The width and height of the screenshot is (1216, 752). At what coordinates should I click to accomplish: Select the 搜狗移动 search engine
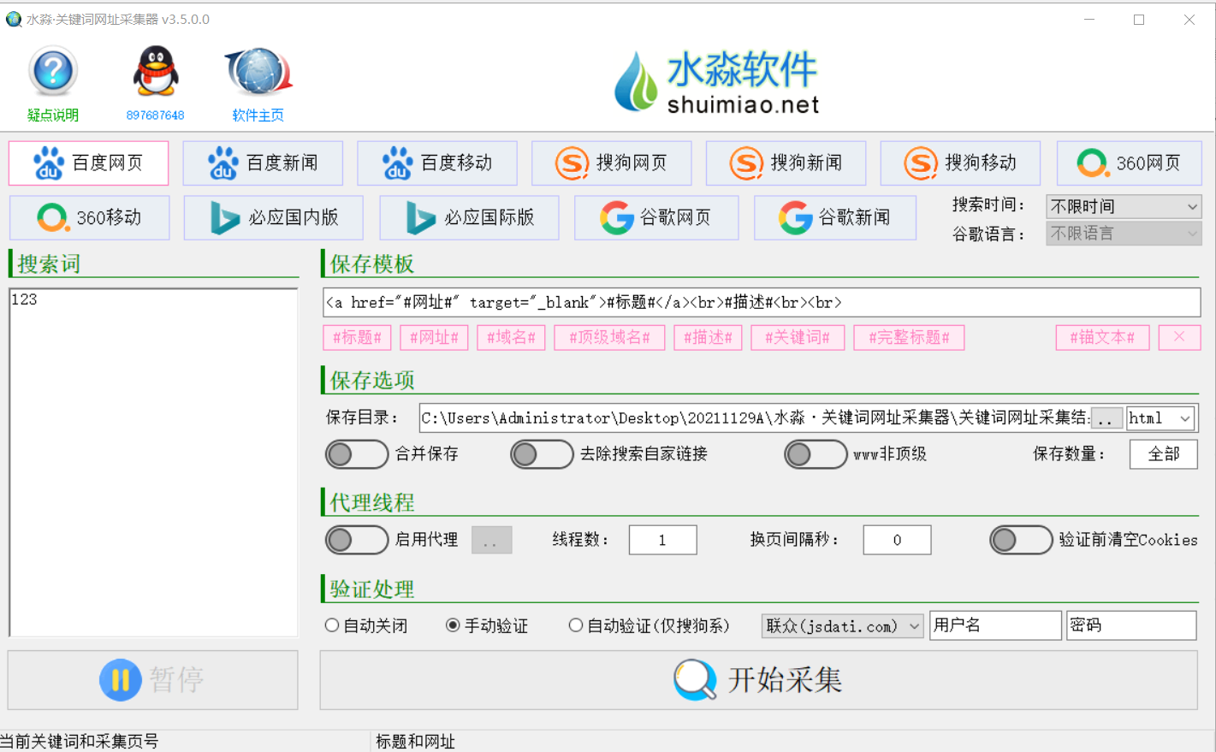point(960,163)
